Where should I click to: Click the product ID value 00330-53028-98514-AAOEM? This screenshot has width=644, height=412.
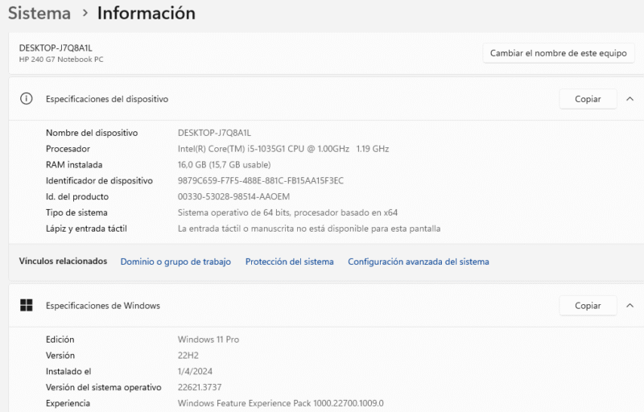233,196
